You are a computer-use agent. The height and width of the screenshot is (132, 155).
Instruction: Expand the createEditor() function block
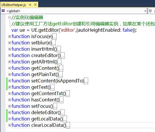[9, 55]
